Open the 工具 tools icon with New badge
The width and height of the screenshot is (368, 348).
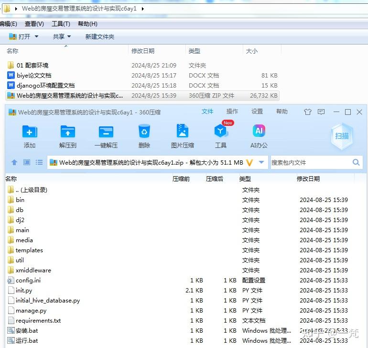coord(221,131)
